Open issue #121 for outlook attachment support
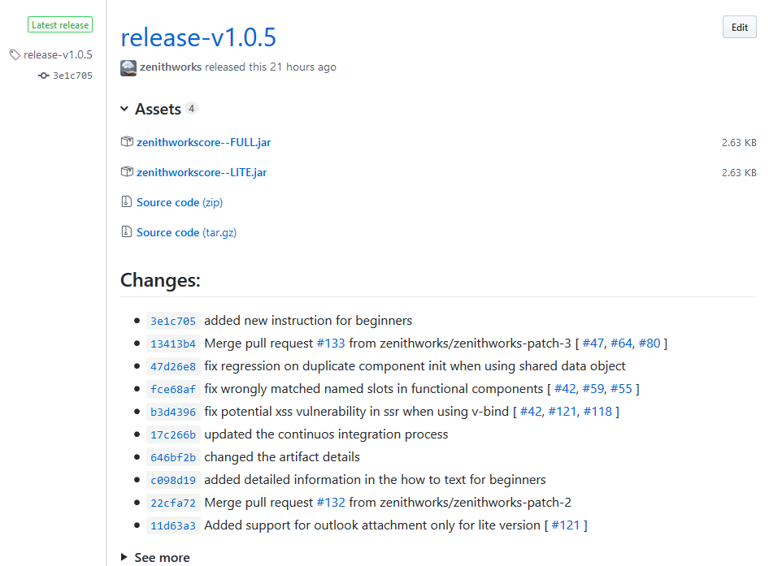 [567, 525]
